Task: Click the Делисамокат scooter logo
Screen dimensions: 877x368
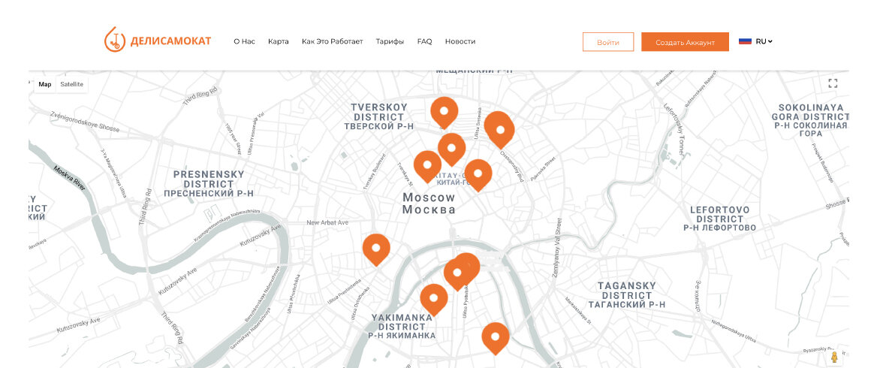Action: click(x=158, y=40)
